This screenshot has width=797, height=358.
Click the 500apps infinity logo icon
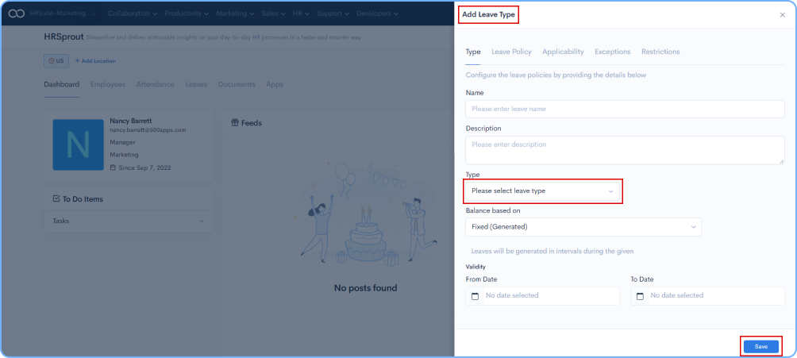pos(17,13)
